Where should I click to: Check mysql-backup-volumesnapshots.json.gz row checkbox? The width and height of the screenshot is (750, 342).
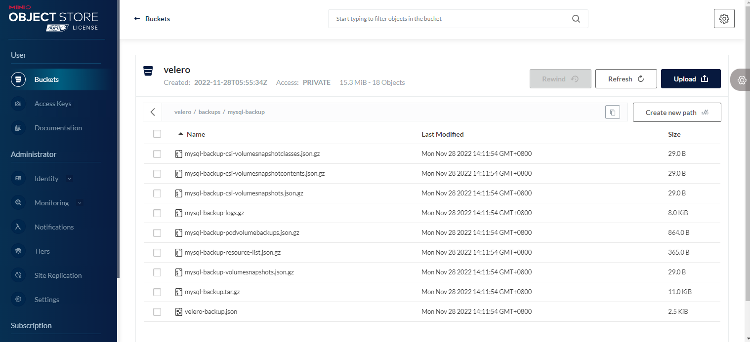[157, 272]
